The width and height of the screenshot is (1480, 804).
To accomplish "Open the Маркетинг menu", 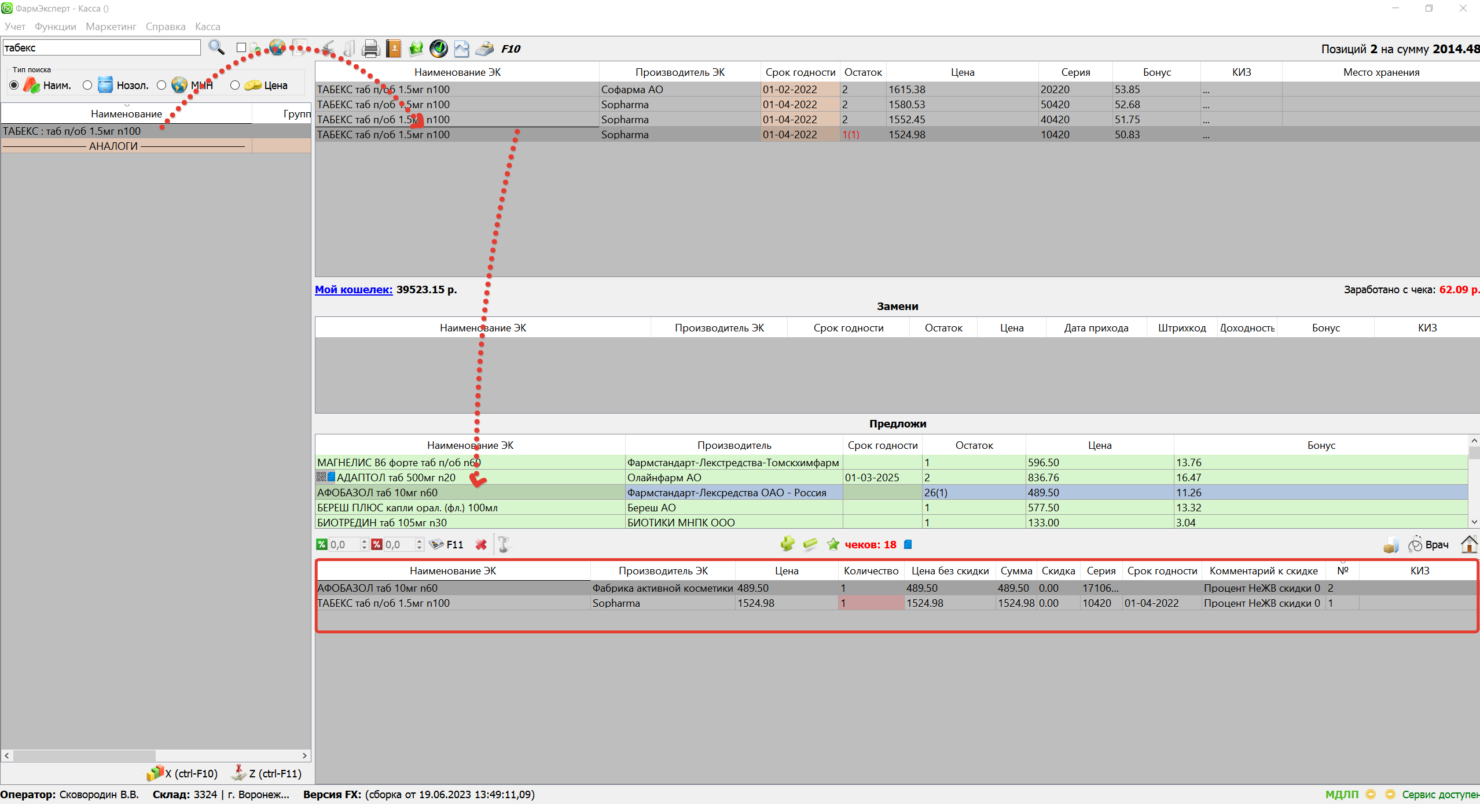I will [111, 27].
